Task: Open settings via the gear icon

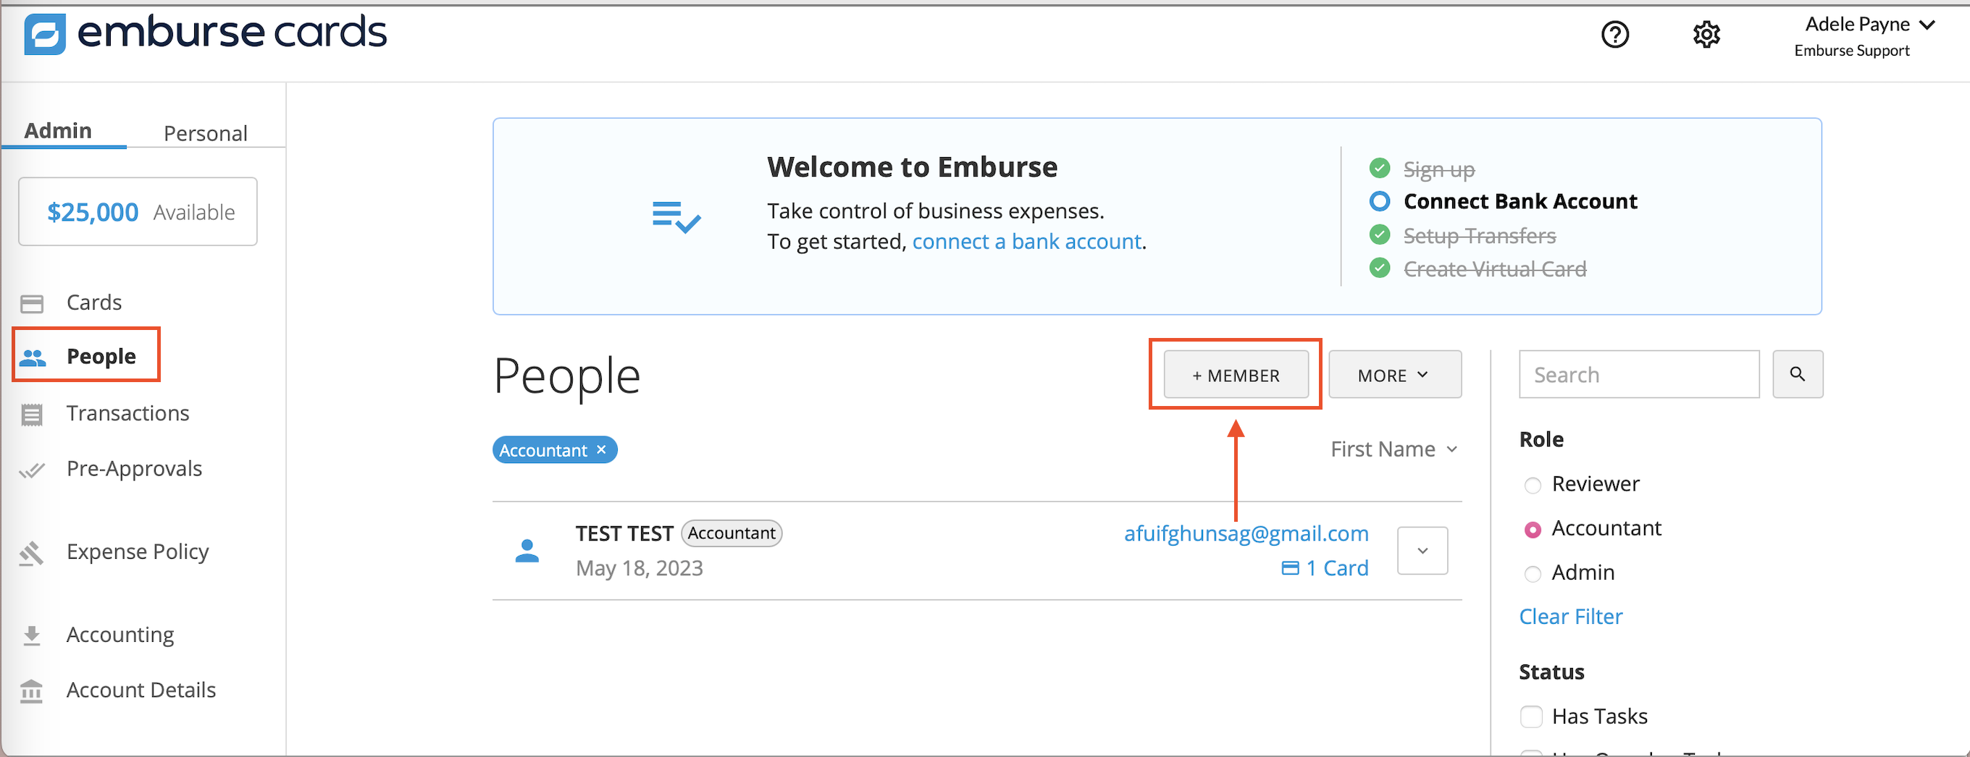Action: pyautogui.click(x=1706, y=34)
